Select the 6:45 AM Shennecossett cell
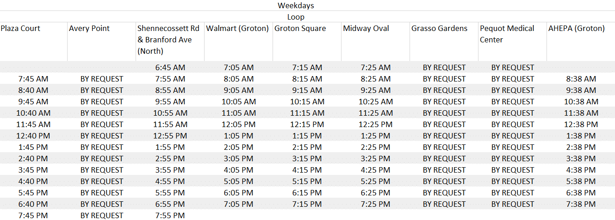The width and height of the screenshot is (615, 220). coord(170,67)
